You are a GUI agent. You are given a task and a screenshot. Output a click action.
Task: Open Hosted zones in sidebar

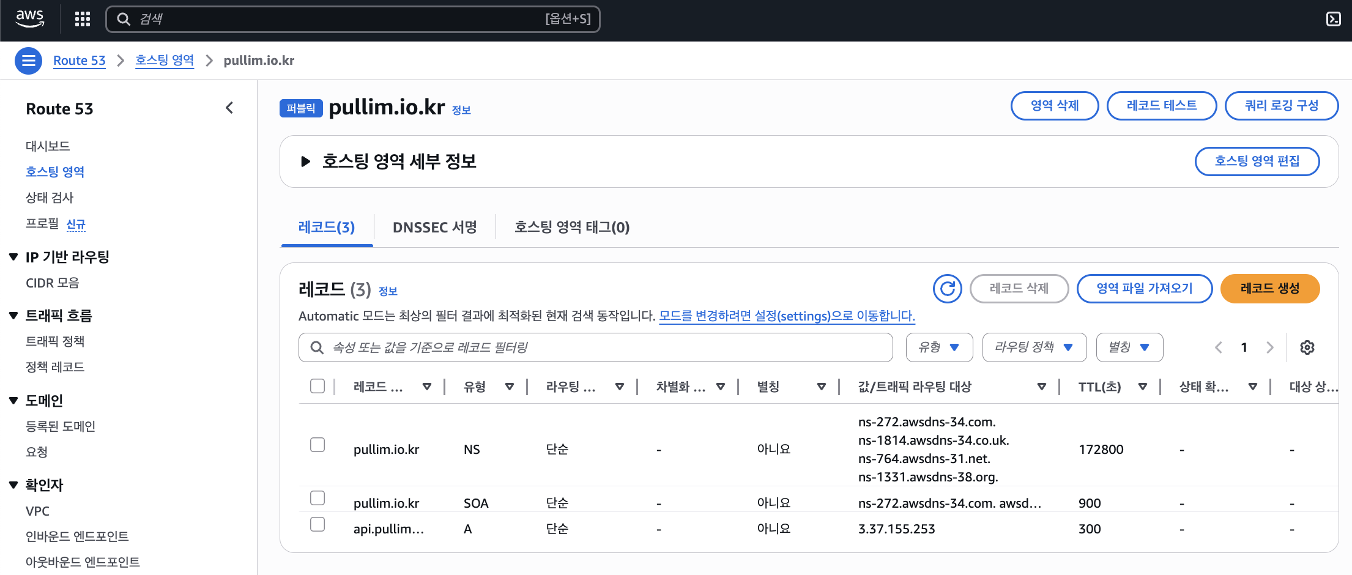click(x=55, y=172)
